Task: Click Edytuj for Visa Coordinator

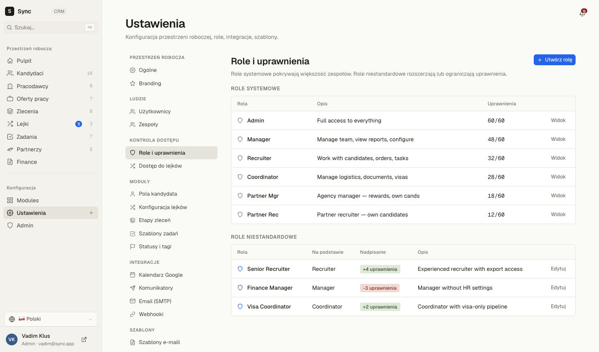Action: click(x=558, y=306)
